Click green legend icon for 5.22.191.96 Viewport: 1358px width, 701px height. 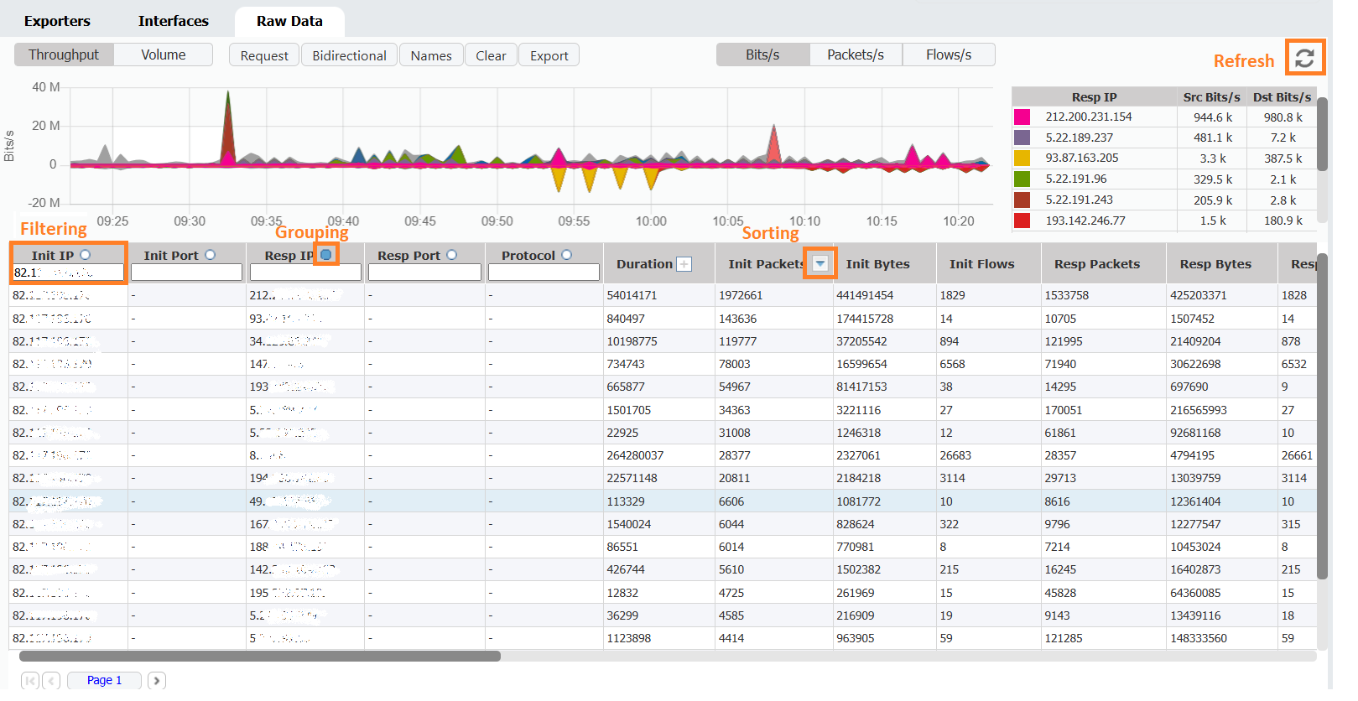(x=1022, y=179)
